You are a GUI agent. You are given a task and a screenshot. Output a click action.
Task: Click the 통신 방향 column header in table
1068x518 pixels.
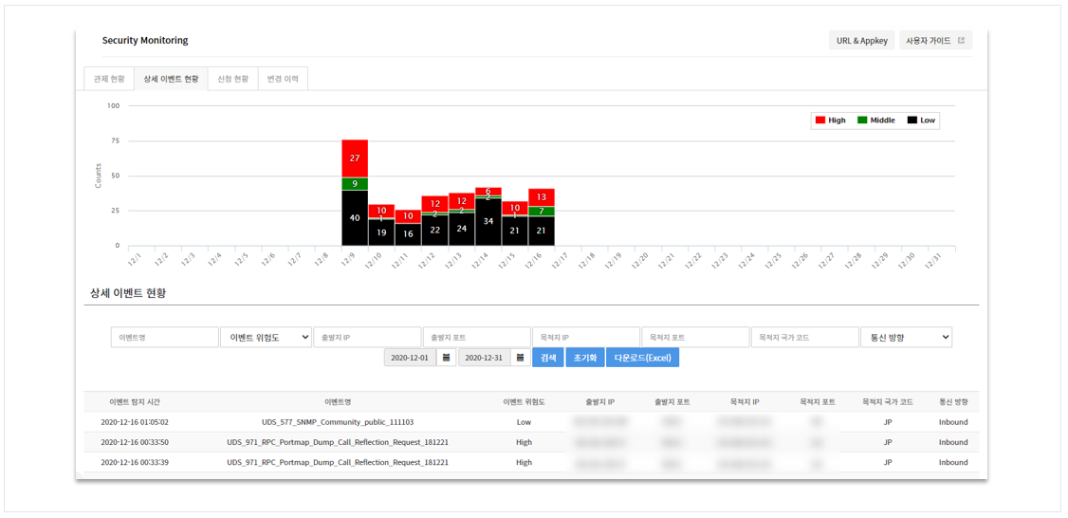pyautogui.click(x=953, y=402)
